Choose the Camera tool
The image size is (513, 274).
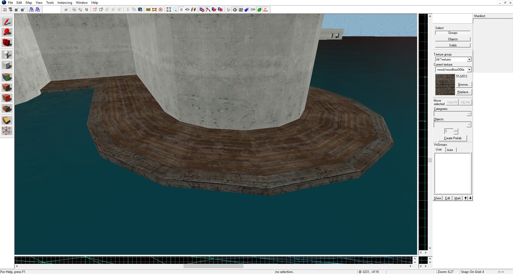7,43
